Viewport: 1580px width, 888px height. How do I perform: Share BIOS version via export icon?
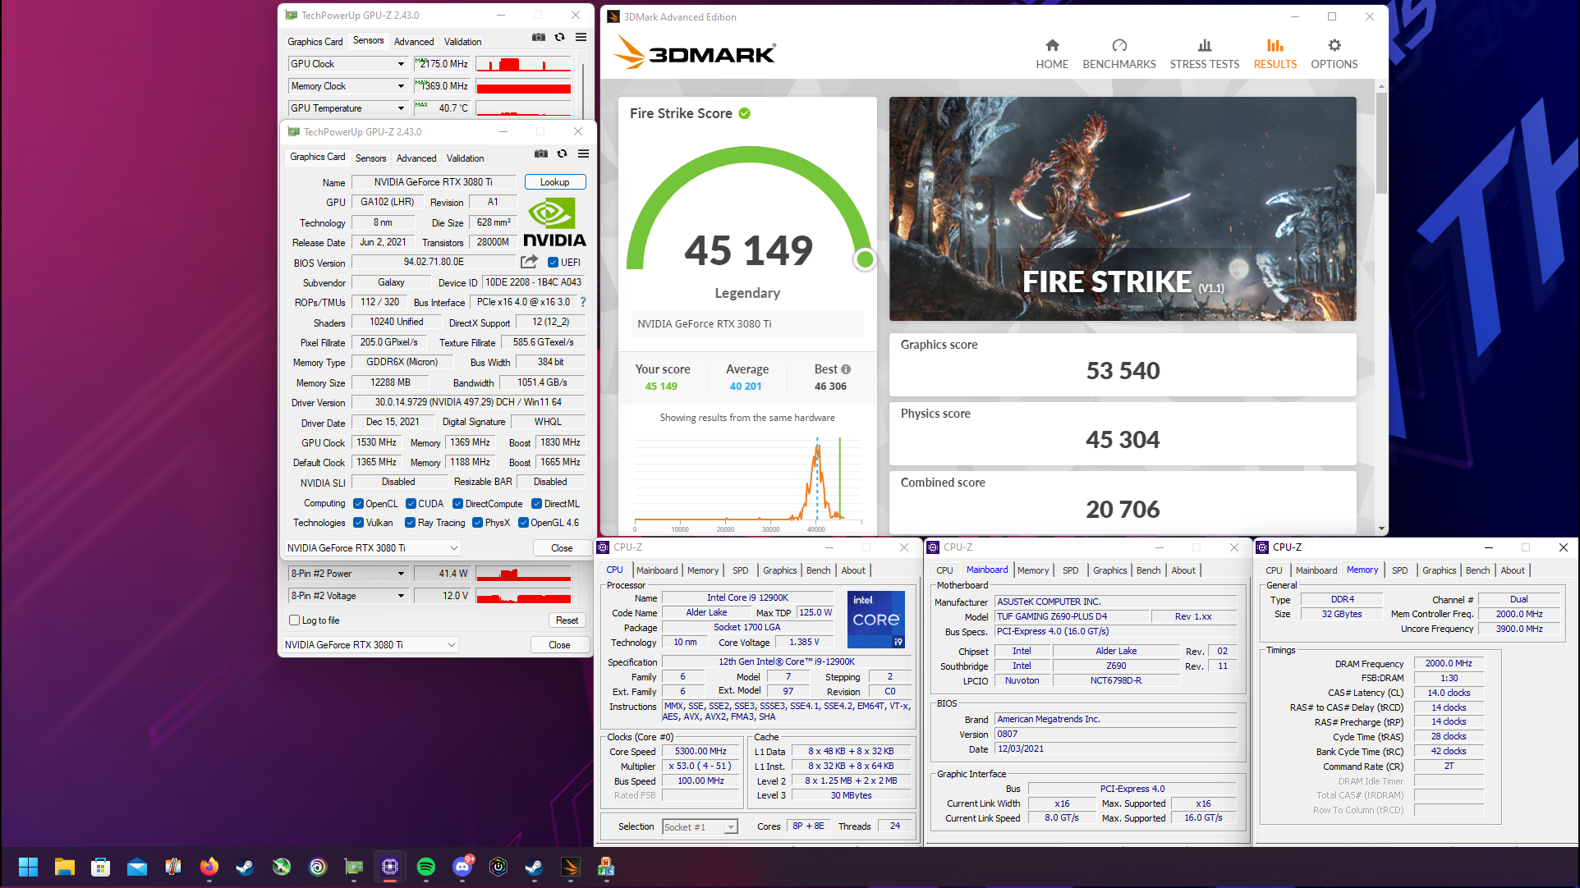(530, 262)
